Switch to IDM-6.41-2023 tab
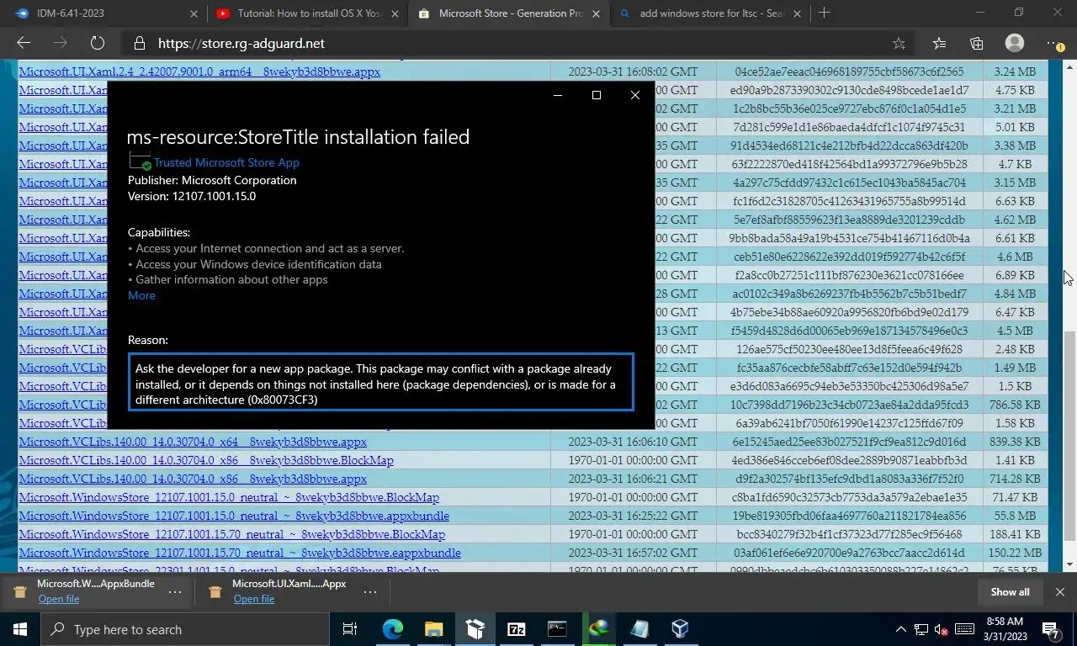Viewport: 1077px width, 646px height. [103, 13]
